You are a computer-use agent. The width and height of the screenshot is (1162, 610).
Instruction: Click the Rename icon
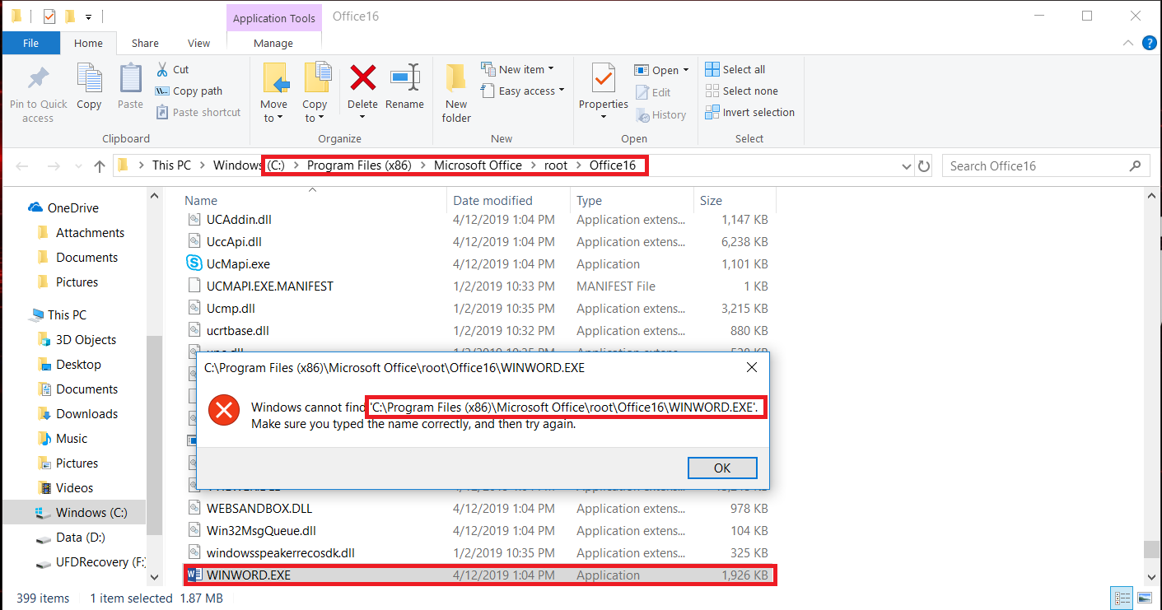coord(405,78)
